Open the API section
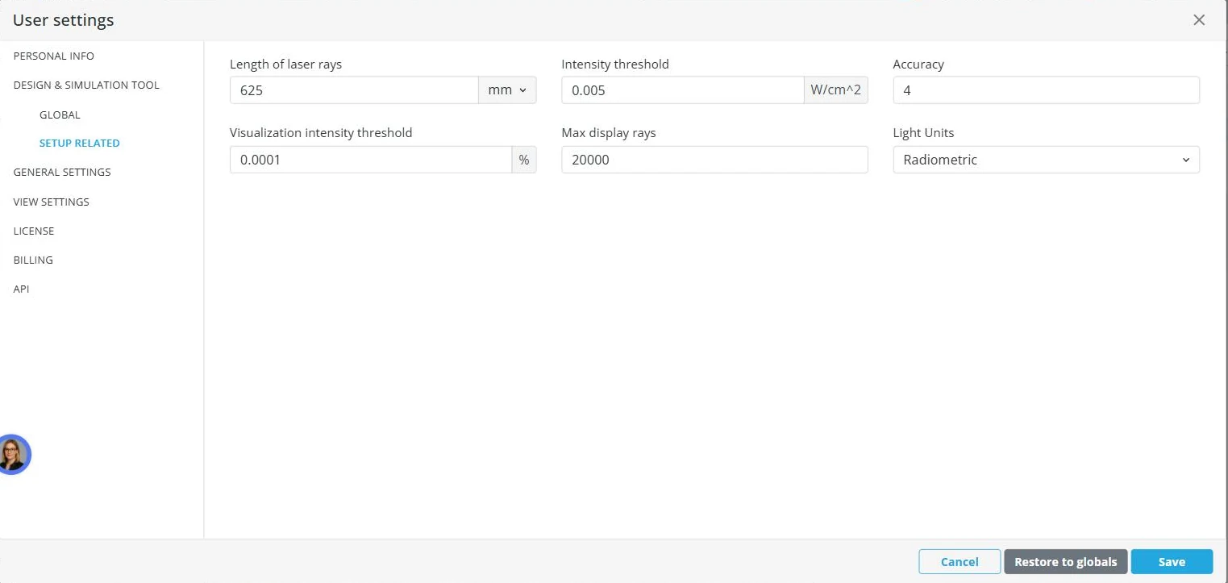This screenshot has height=583, width=1228. pos(21,289)
